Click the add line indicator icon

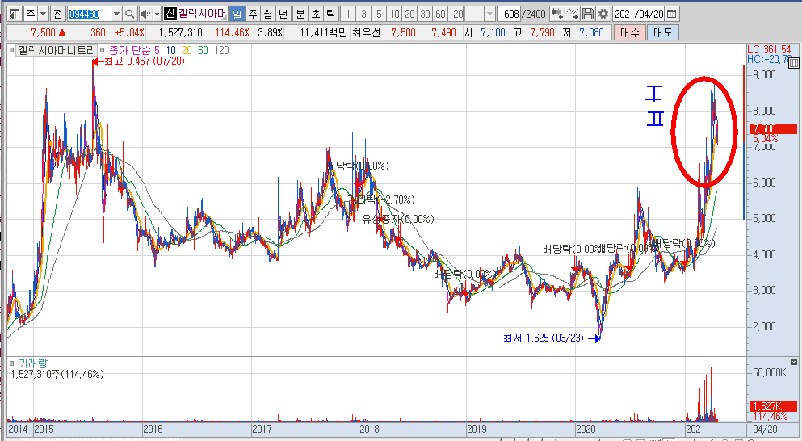tap(573, 14)
